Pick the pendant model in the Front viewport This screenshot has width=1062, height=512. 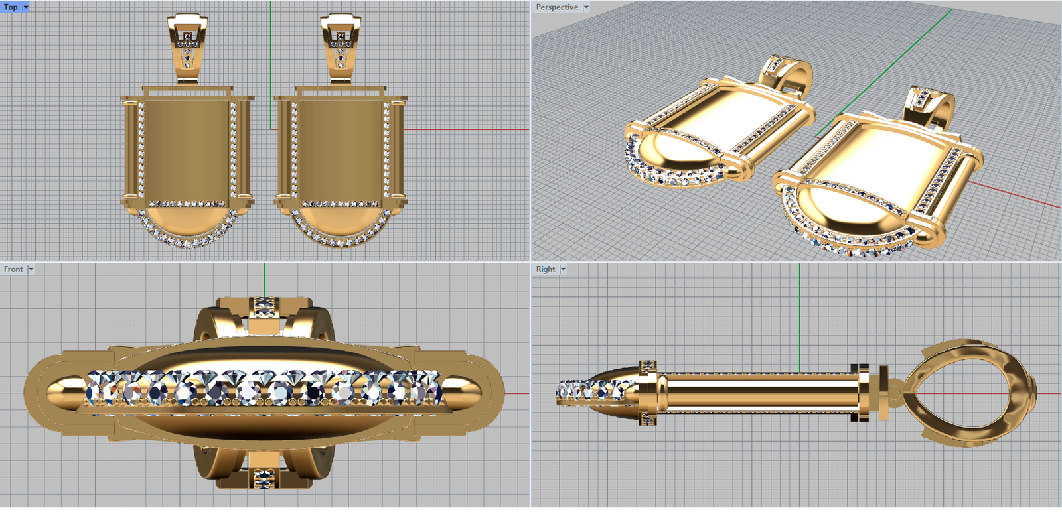click(x=264, y=393)
